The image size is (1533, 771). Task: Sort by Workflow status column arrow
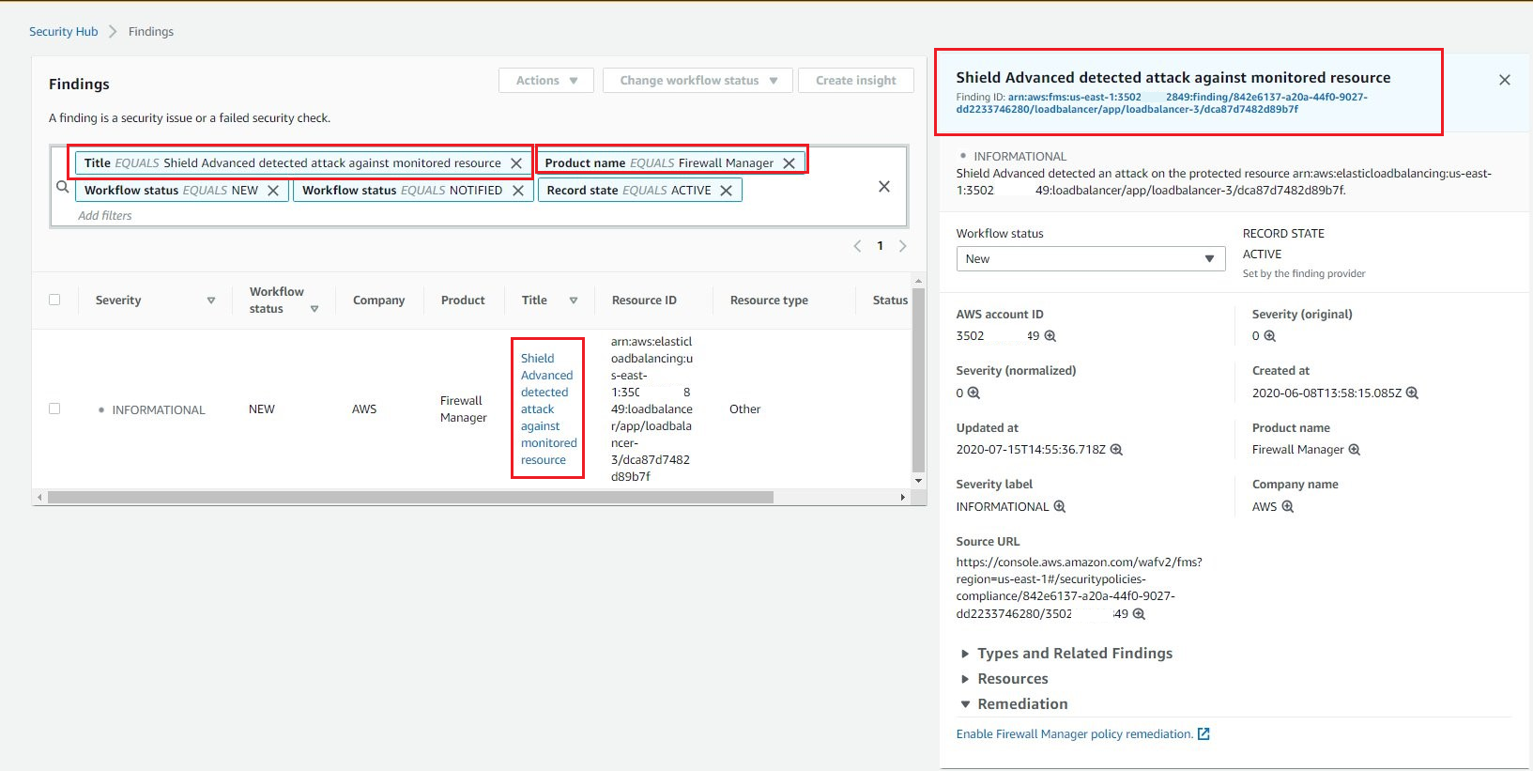click(x=314, y=309)
